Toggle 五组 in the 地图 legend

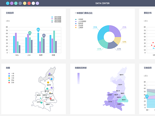pos(11,82)
